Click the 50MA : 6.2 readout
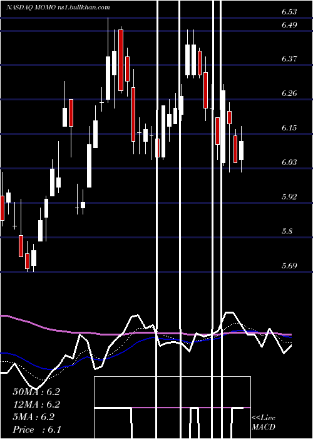The height and width of the screenshot is (439, 313). [x=36, y=392]
